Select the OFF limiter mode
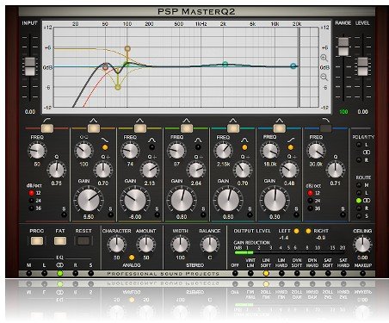The image size is (389, 323). point(235,273)
